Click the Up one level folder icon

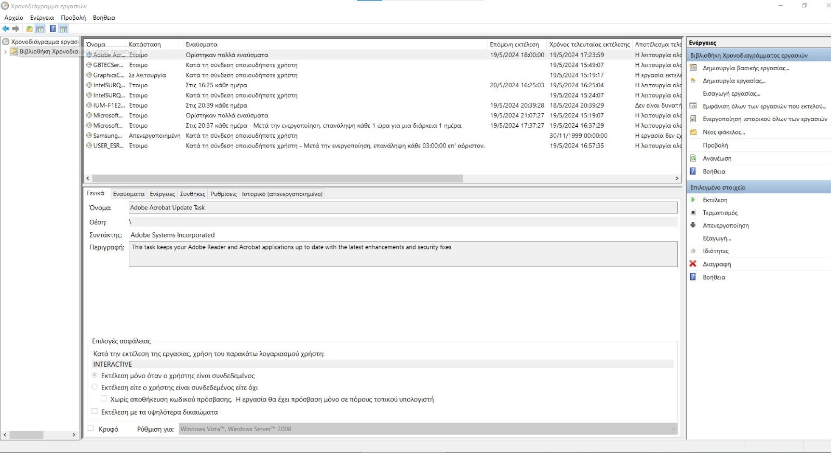(x=30, y=29)
